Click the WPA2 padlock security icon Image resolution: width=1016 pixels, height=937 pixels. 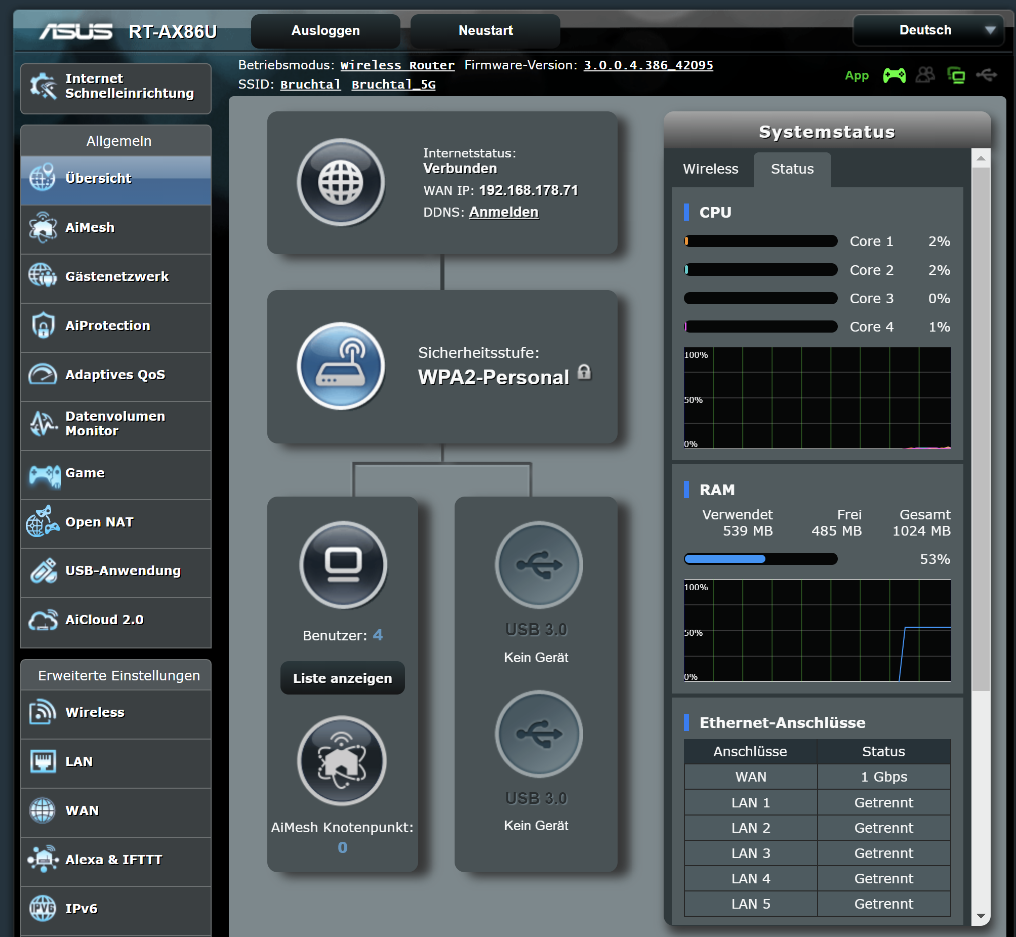point(585,372)
